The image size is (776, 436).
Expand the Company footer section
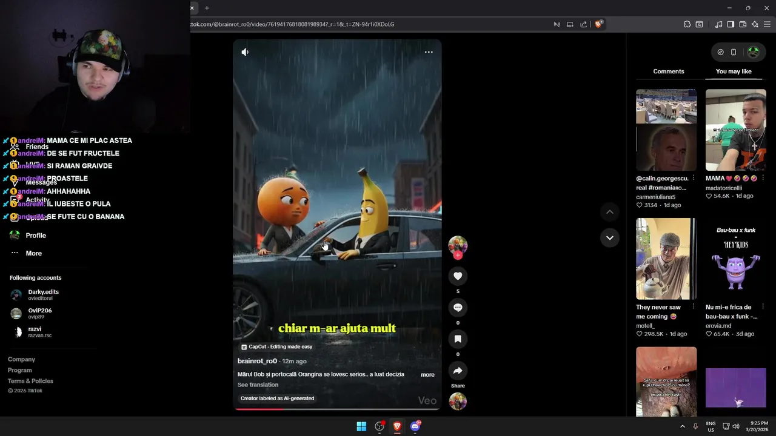coord(21,359)
